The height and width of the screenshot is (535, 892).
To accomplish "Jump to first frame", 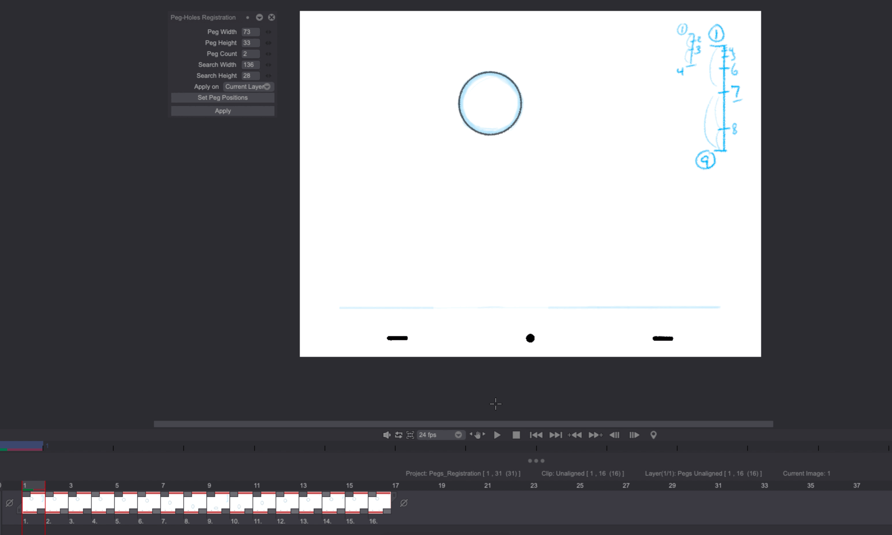I will (536, 435).
